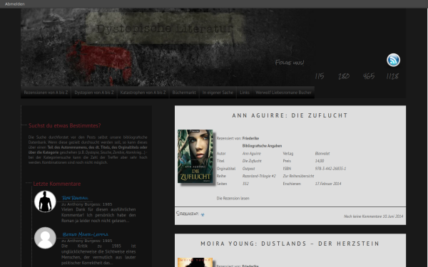Open Rezensionen von A bis Z menu
428x267 pixels.
click(x=46, y=93)
